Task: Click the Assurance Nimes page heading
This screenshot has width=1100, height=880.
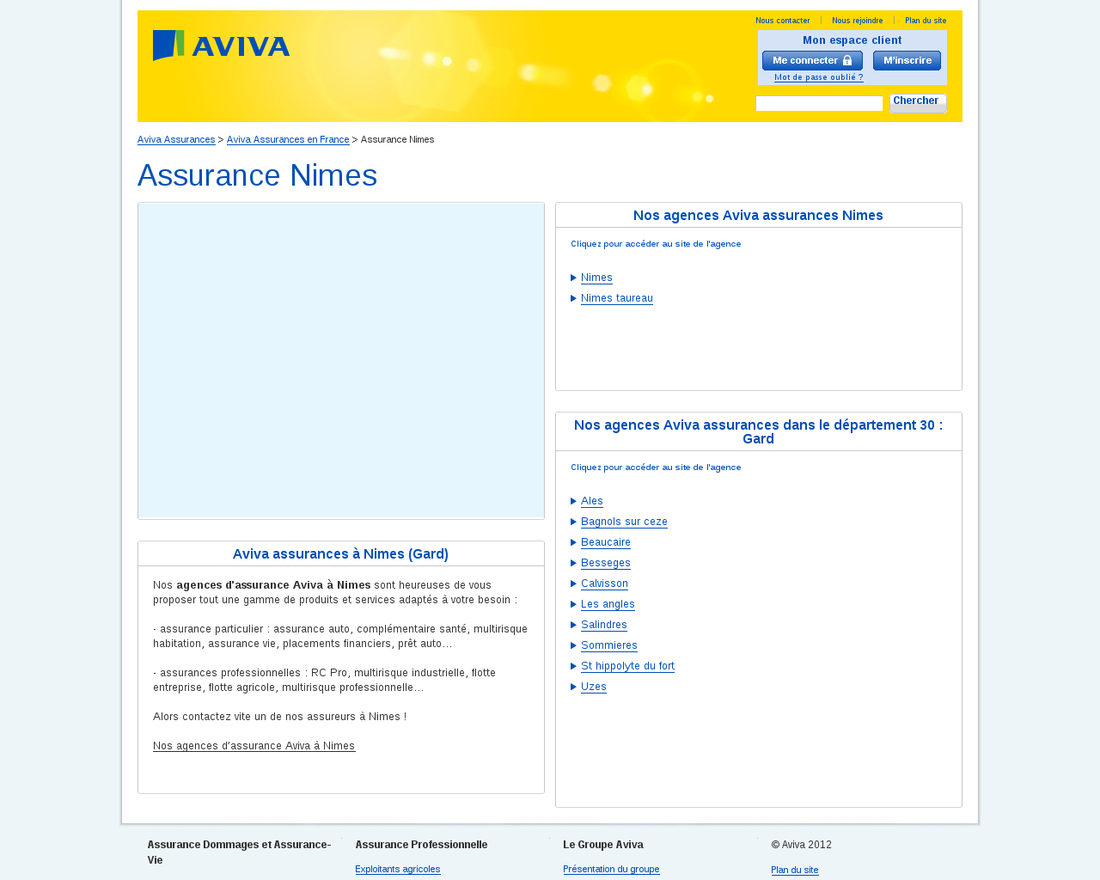Action: (x=258, y=175)
